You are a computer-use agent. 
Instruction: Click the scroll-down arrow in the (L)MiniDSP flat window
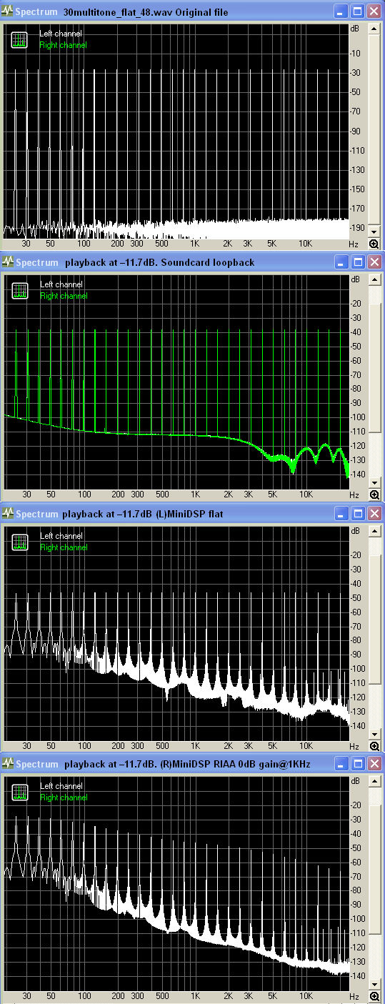click(x=374, y=733)
